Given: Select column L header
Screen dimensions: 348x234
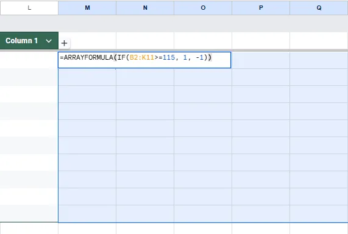Looking at the screenshot, I should (29, 8).
